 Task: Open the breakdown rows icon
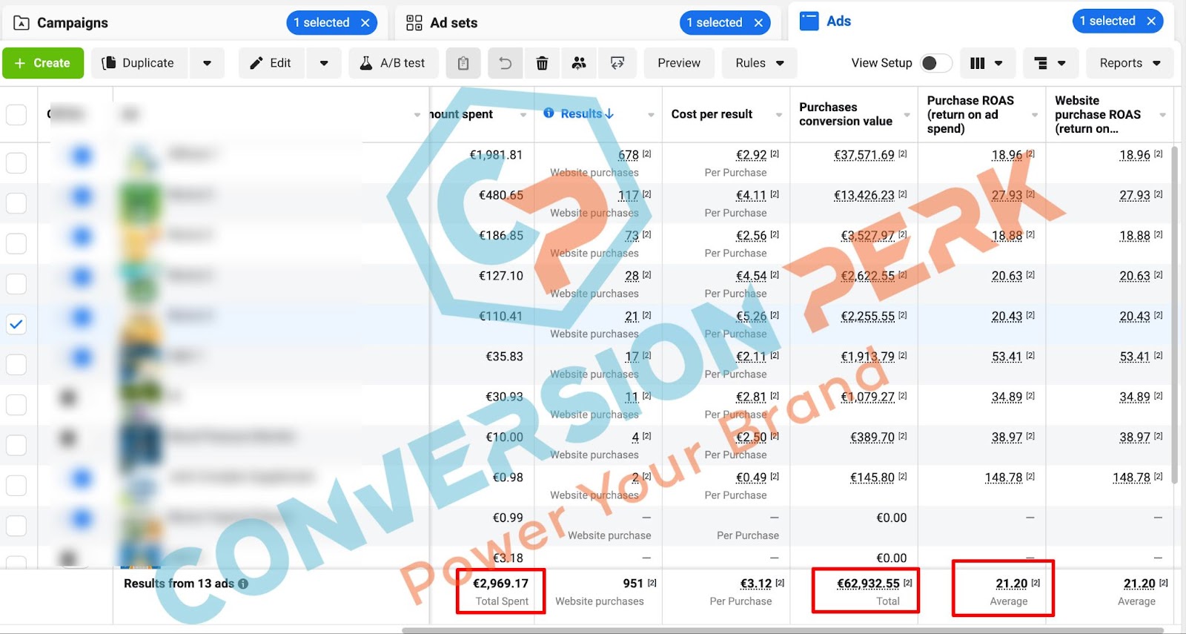click(1050, 63)
